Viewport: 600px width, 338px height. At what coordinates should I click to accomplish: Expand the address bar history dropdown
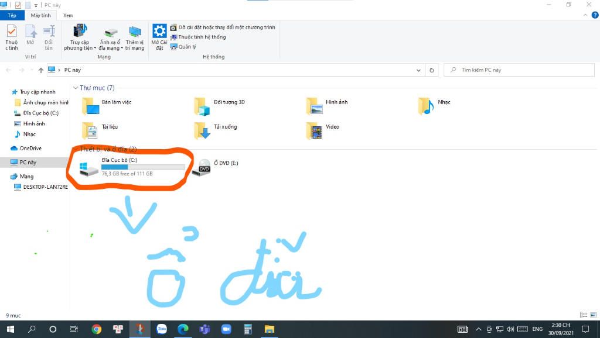[418, 70]
